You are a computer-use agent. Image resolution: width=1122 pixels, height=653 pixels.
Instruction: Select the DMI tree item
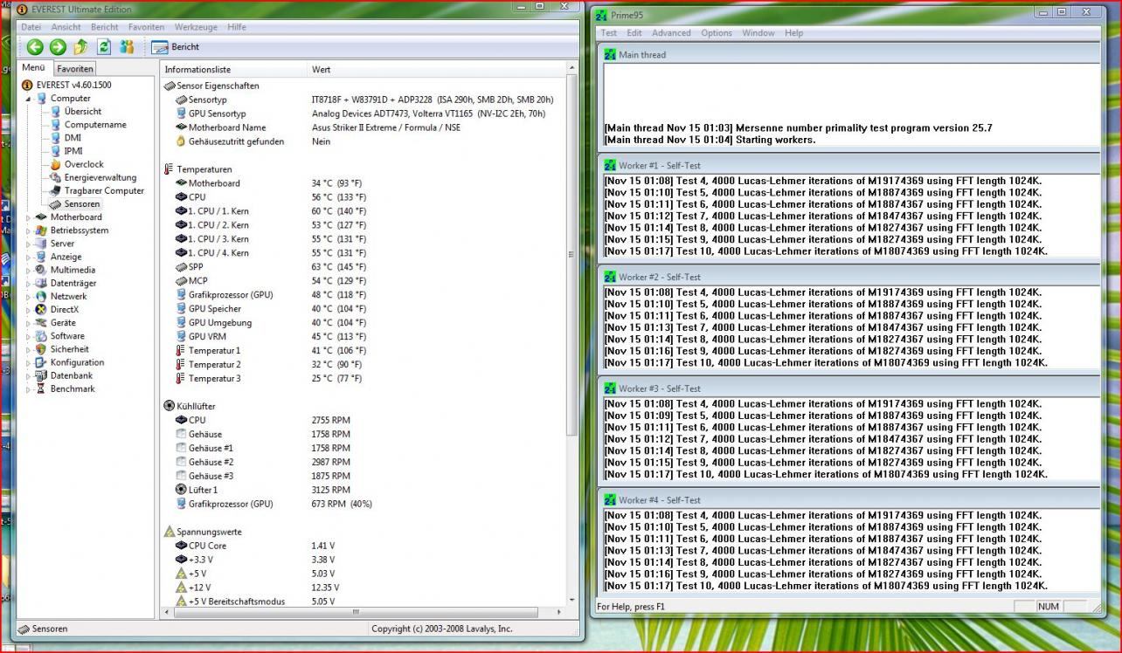[73, 138]
